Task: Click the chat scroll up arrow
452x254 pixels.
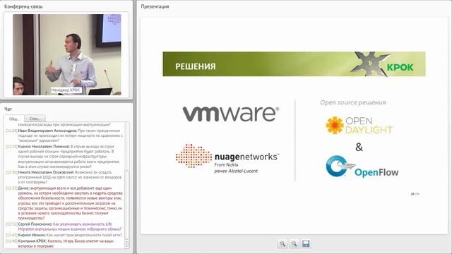Action: (126, 242)
